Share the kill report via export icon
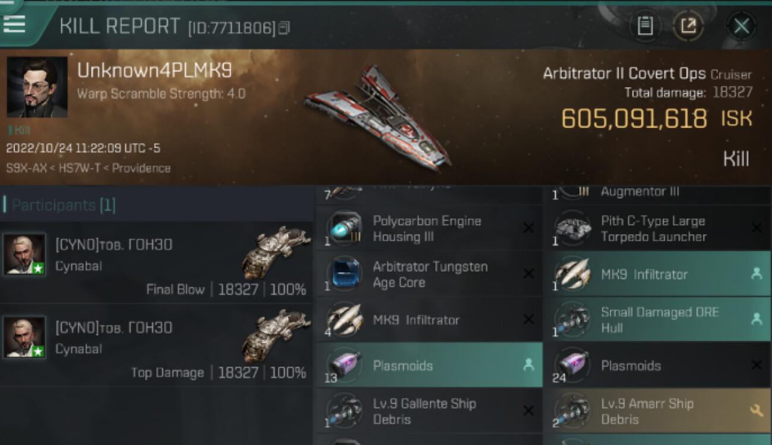 click(x=688, y=26)
